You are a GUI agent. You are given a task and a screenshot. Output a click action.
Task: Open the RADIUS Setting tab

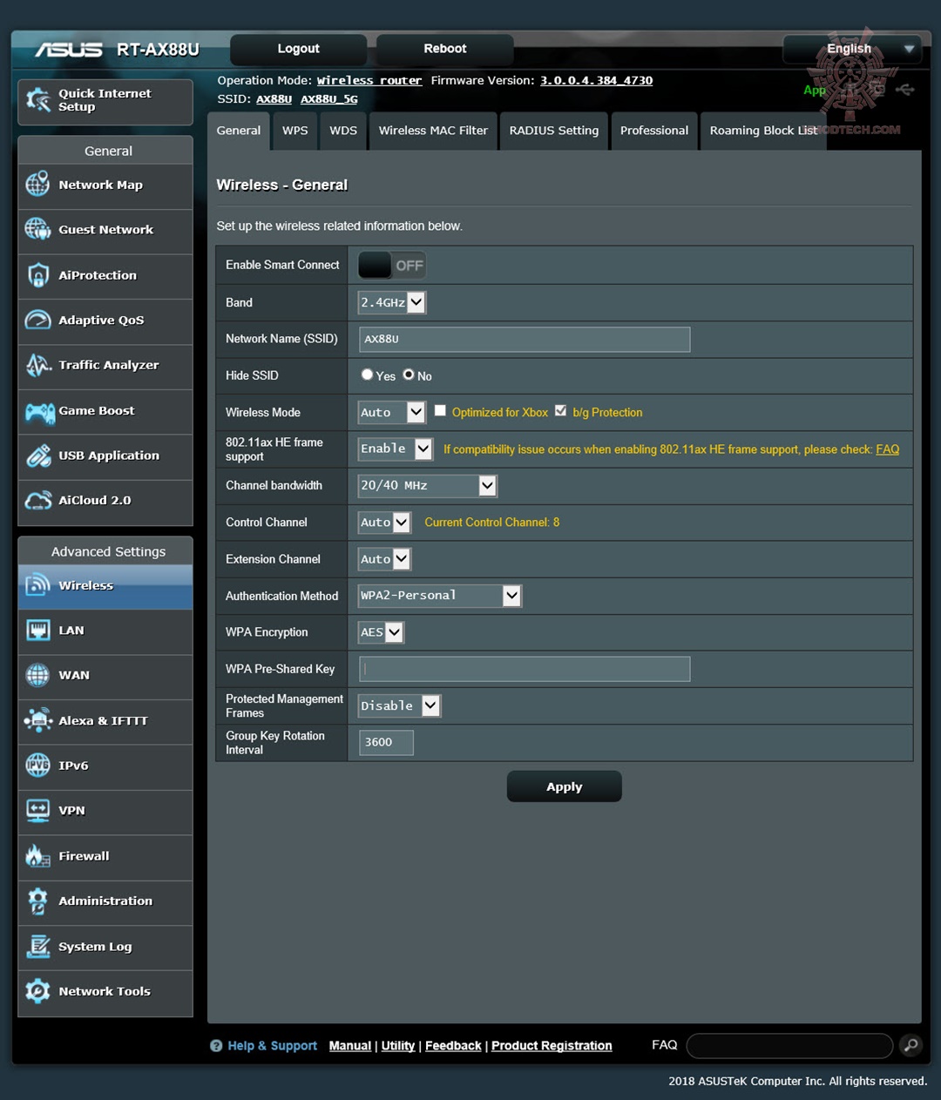click(x=554, y=131)
